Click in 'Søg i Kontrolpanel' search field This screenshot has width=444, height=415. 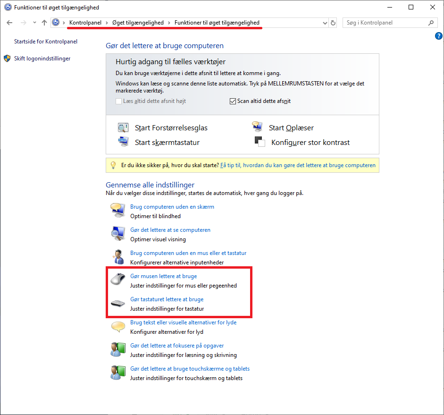(385, 23)
